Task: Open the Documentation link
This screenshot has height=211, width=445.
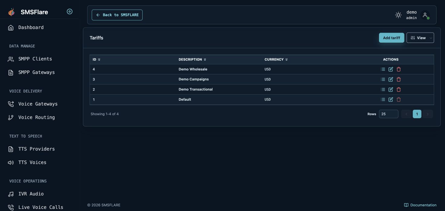Action: click(x=420, y=205)
